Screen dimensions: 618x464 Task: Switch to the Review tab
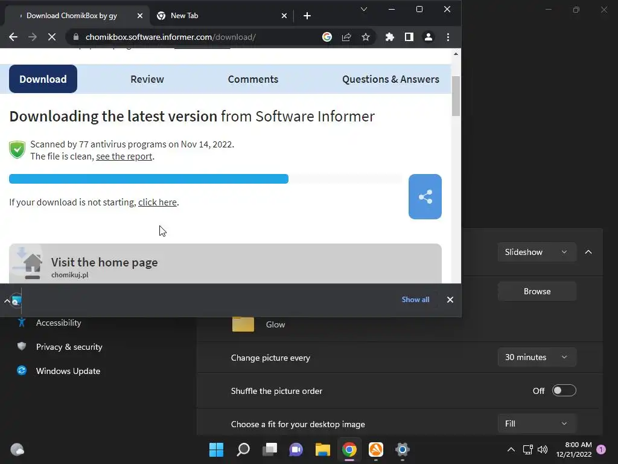click(x=147, y=79)
